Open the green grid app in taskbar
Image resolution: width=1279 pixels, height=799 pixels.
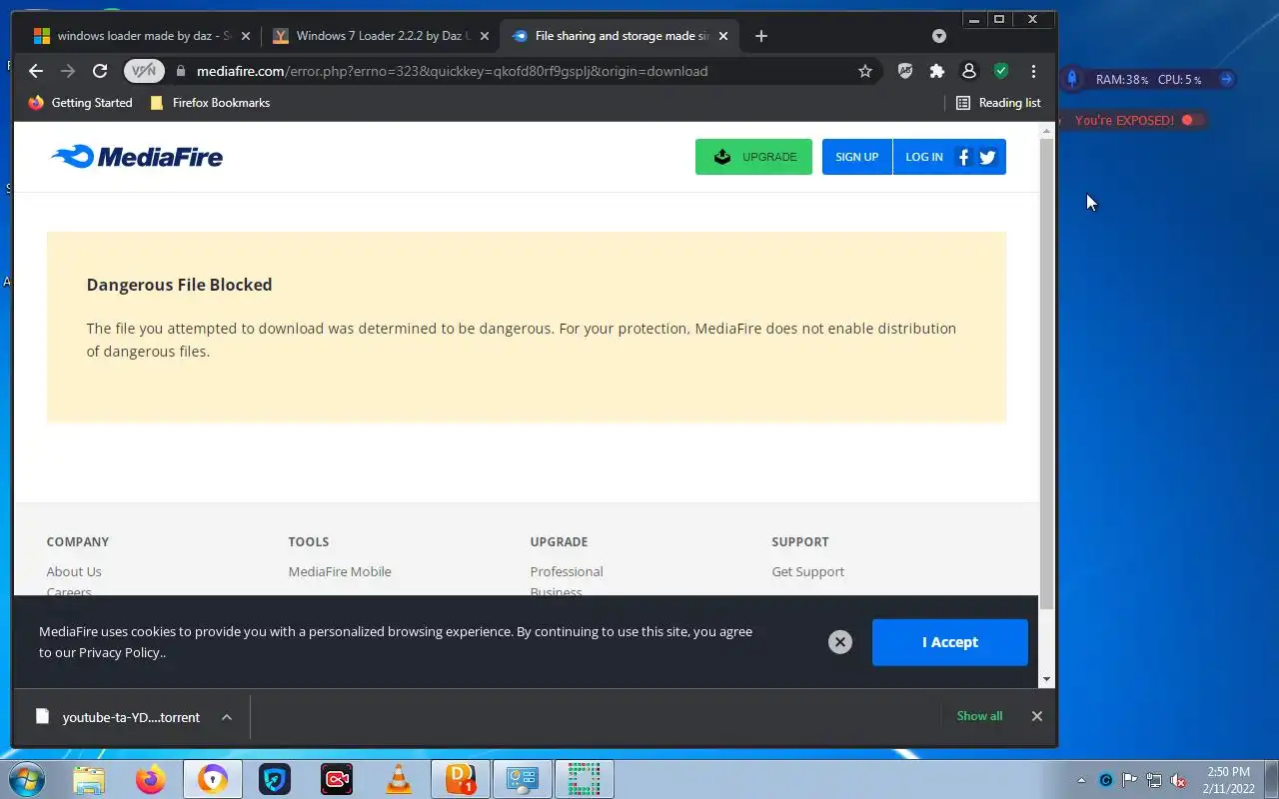(x=585, y=779)
